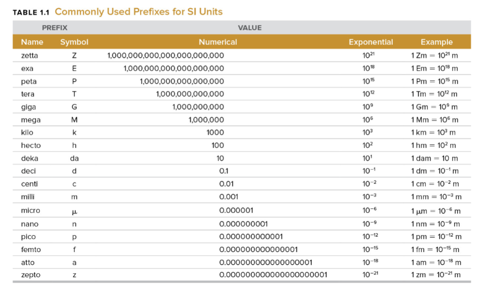479x286 pixels.
Task: Select the numerical value 1,000,000 for mega
Action: (x=206, y=120)
